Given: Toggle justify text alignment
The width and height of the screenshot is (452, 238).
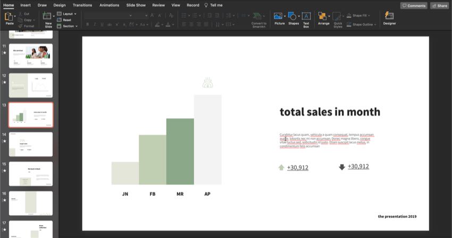Looking at the screenshot, I should pyautogui.click(x=206, y=25).
